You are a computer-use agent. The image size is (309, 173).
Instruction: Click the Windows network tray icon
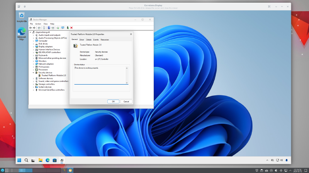coord(277,160)
